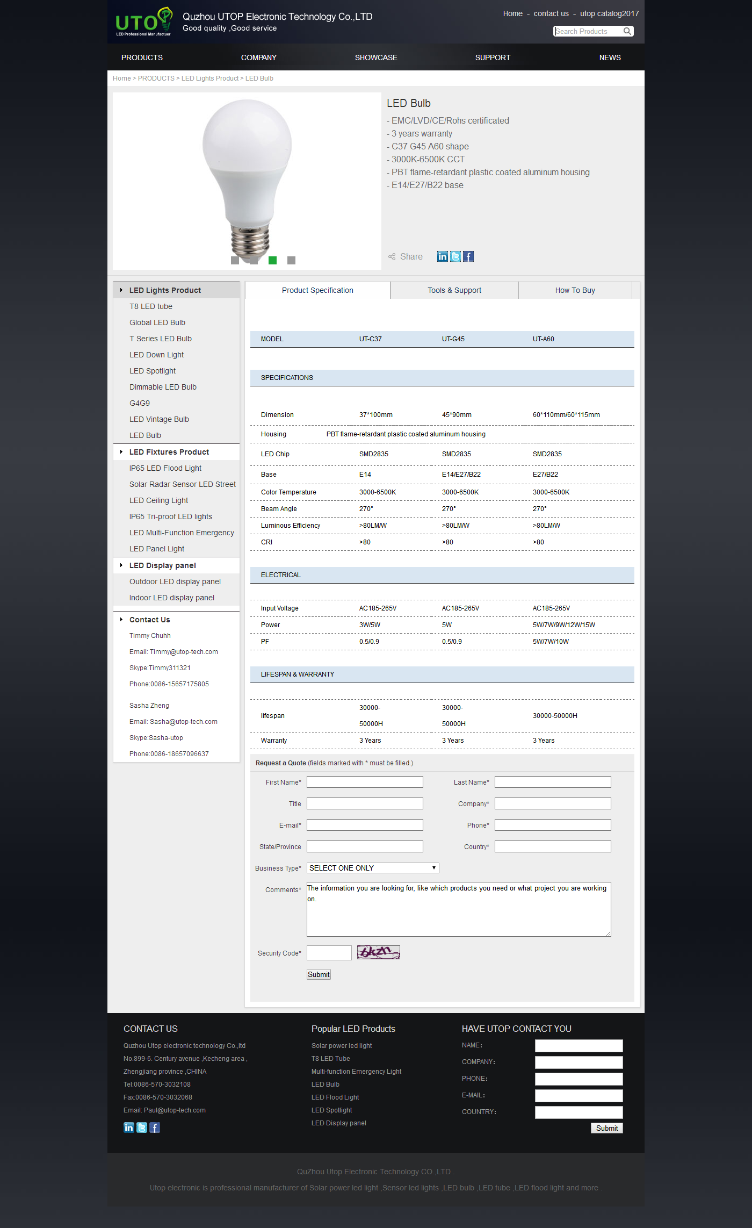The height and width of the screenshot is (1228, 752).
Task: Open Dimmable LED Bulb link
Action: [163, 387]
